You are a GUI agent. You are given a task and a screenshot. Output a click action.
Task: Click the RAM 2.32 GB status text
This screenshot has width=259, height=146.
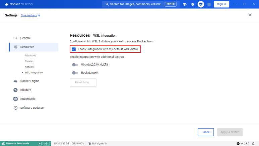click(62, 144)
